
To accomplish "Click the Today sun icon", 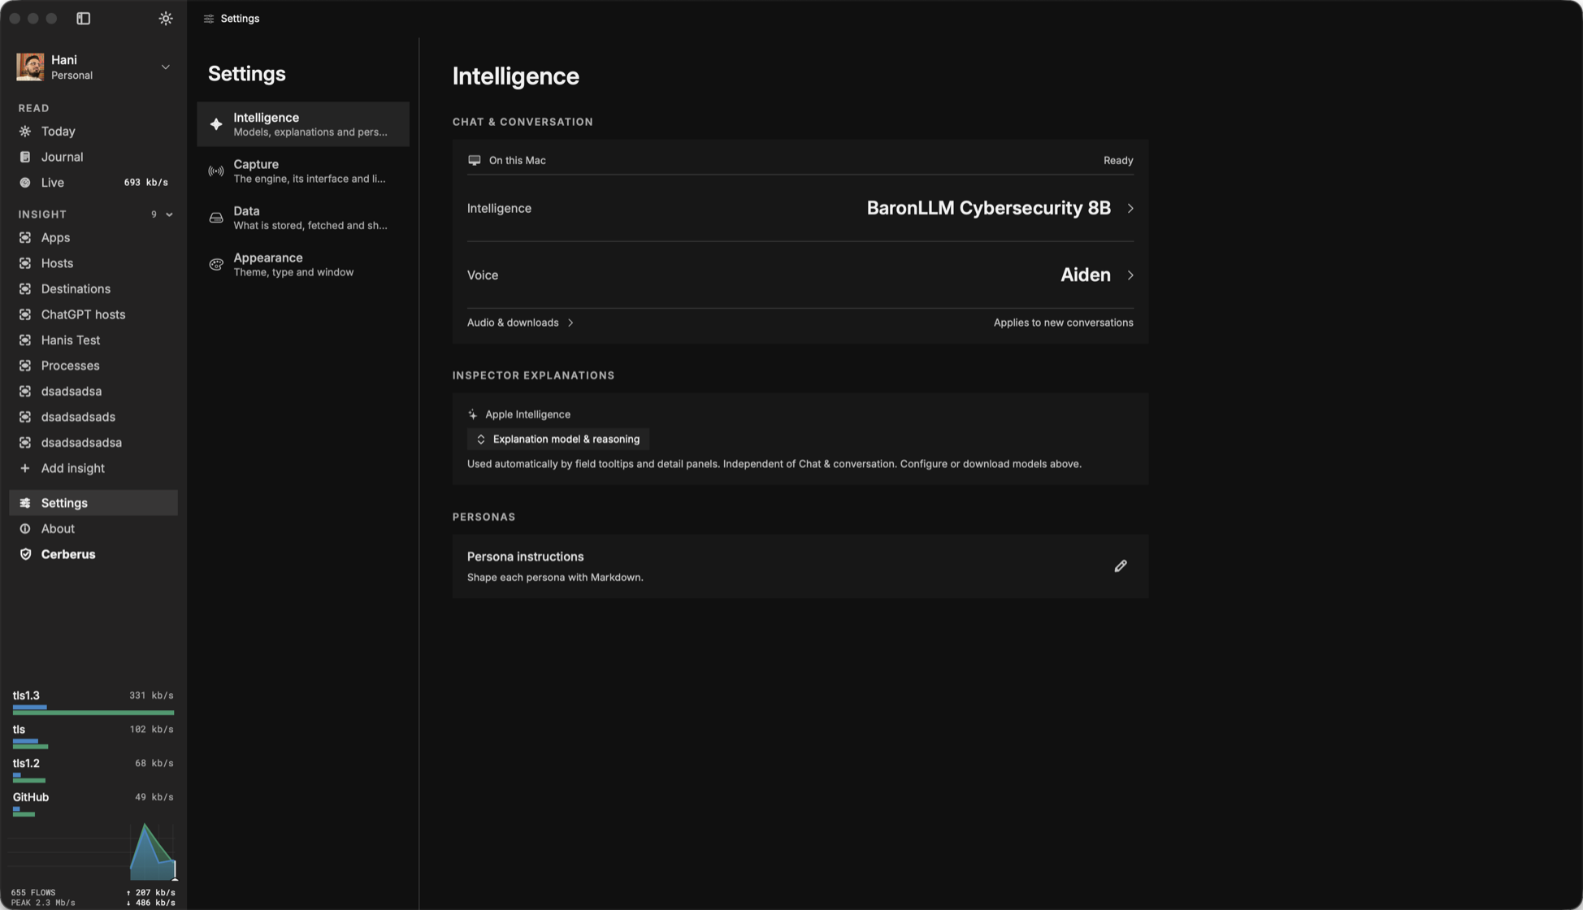I will coord(25,131).
